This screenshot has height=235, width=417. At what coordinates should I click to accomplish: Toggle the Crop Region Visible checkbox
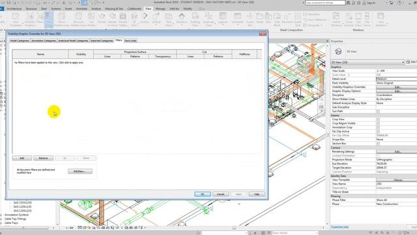[378, 123]
